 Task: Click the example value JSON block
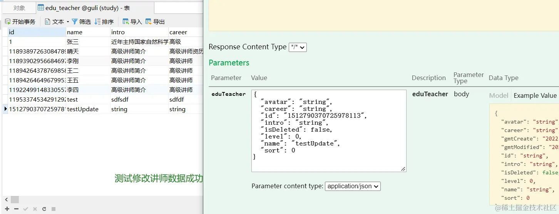pyautogui.click(x=524, y=155)
